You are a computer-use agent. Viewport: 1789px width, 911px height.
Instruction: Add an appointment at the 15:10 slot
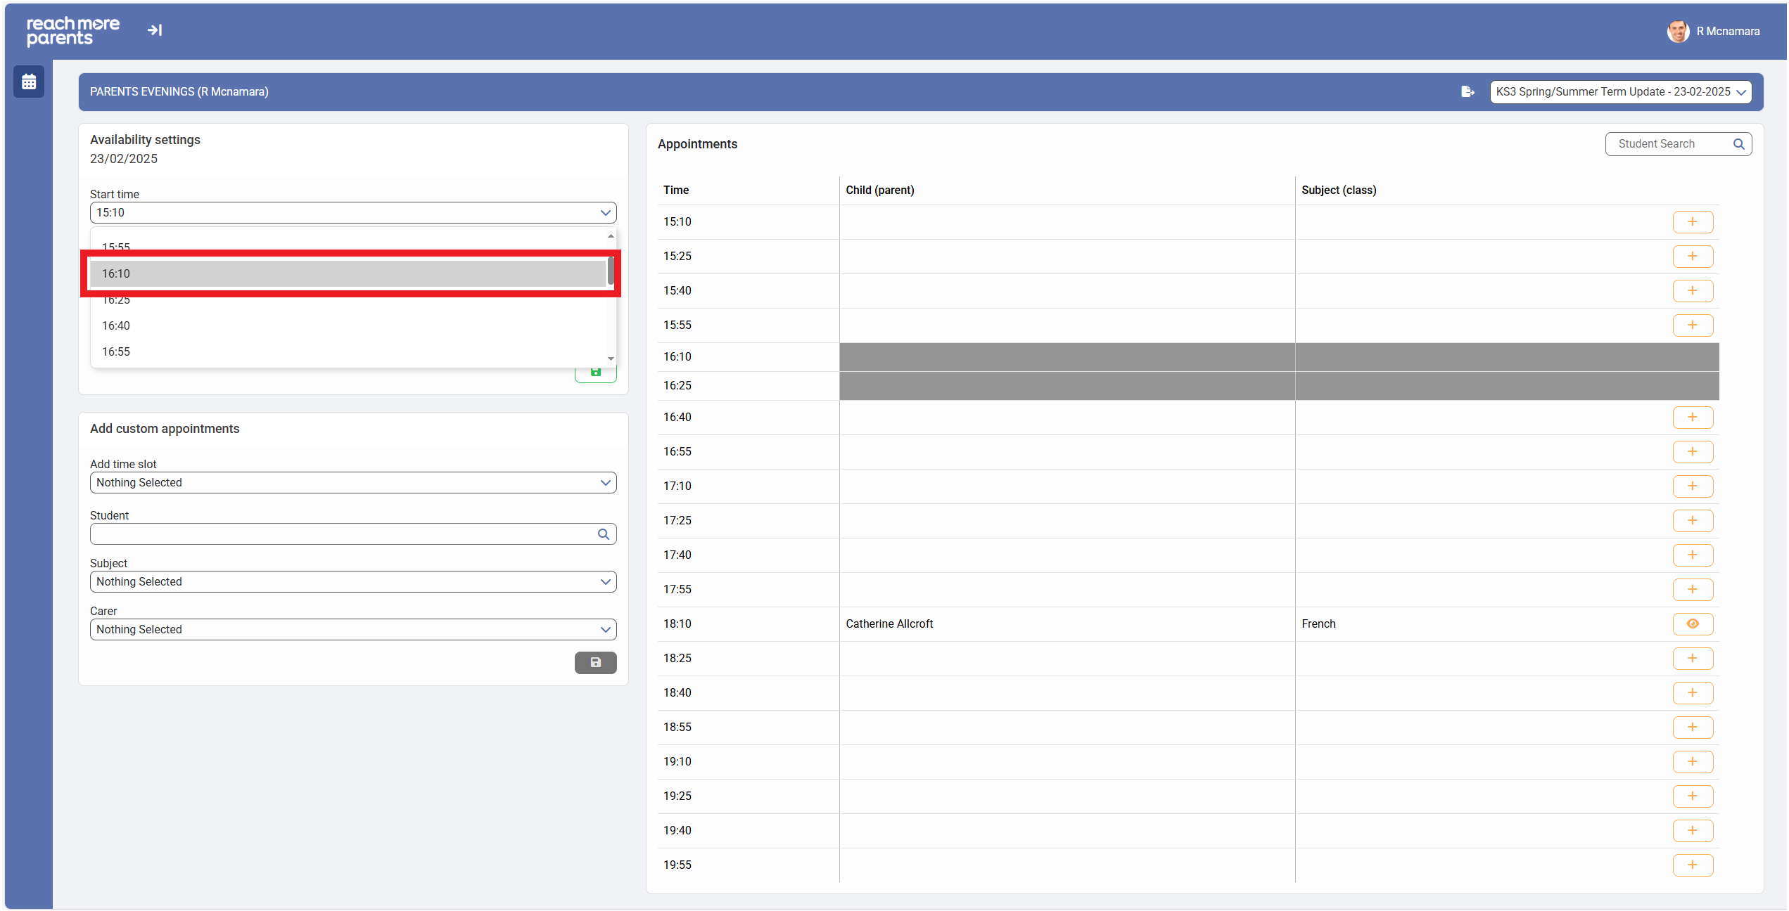[x=1692, y=222]
